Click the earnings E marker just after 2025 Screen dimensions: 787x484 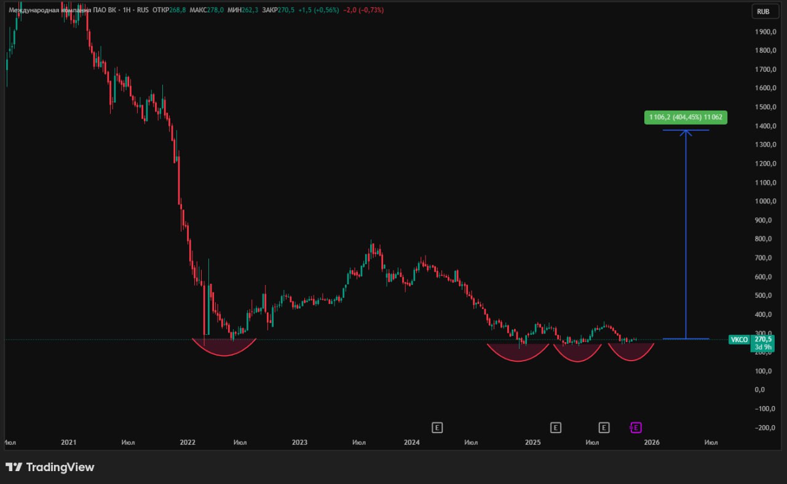pos(555,427)
